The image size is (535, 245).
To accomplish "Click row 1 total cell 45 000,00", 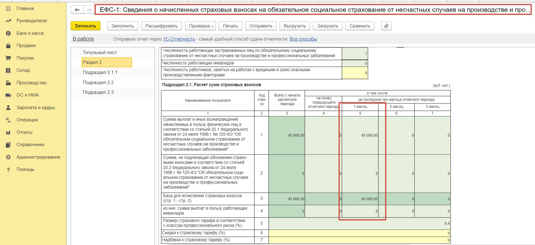I will coord(287,135).
